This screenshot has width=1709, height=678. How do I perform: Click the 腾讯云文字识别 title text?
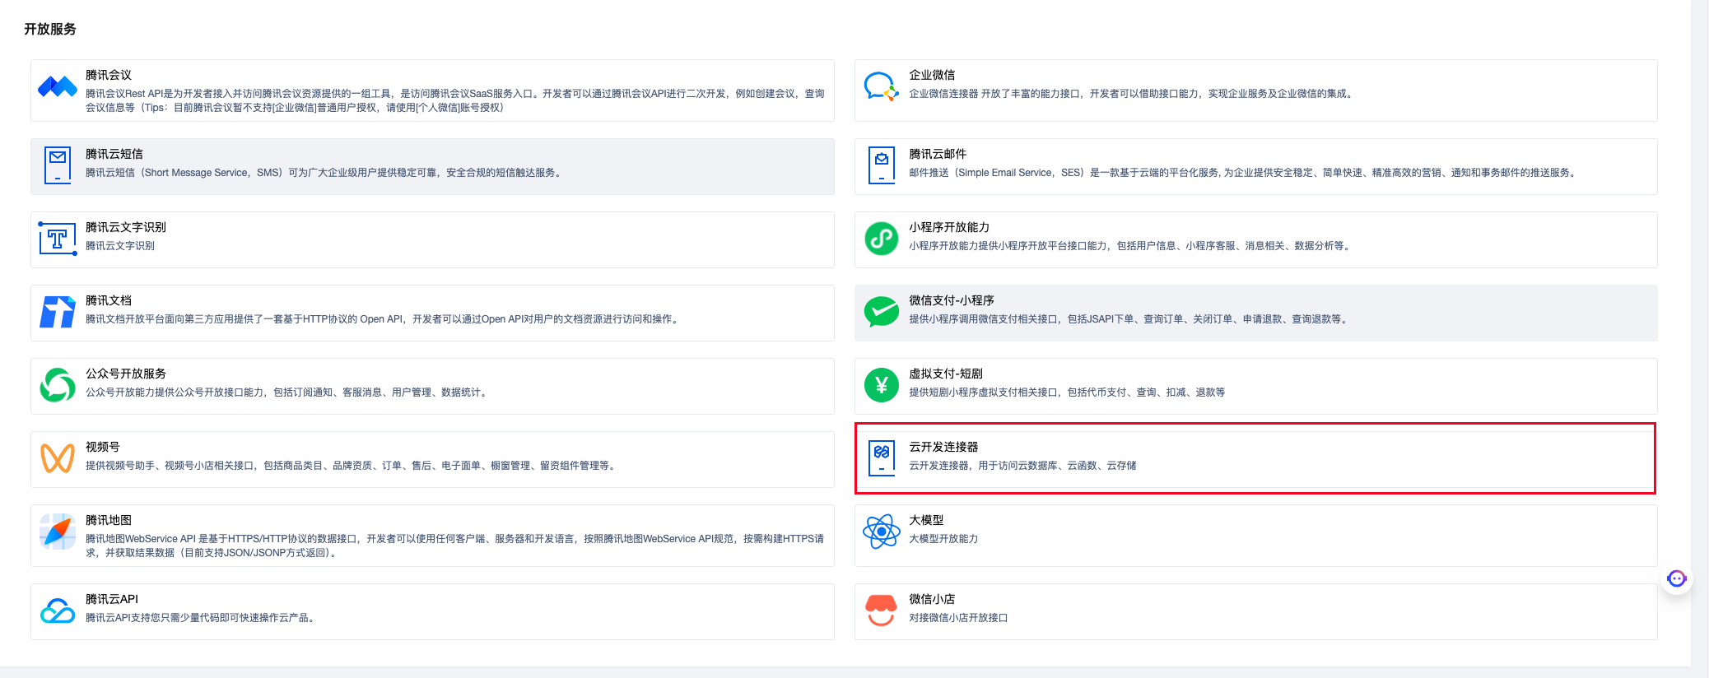(x=126, y=227)
